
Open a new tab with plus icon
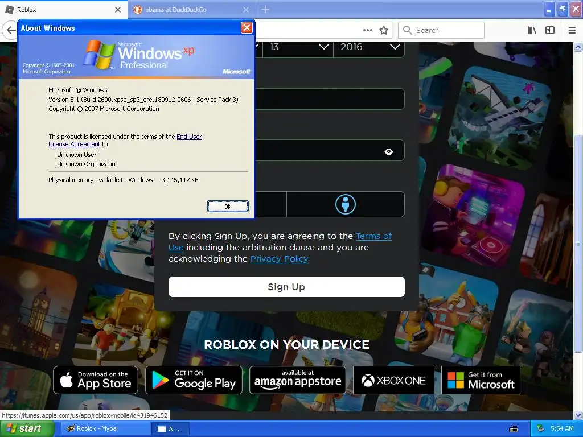(265, 9)
